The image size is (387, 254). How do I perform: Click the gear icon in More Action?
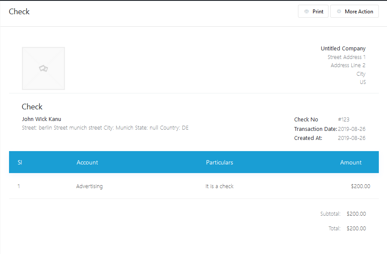339,12
